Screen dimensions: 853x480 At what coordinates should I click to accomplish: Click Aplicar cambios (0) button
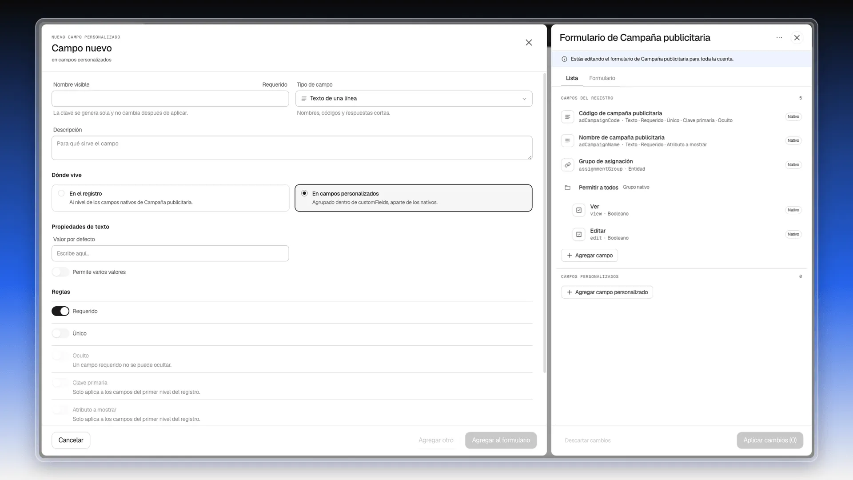(770, 440)
